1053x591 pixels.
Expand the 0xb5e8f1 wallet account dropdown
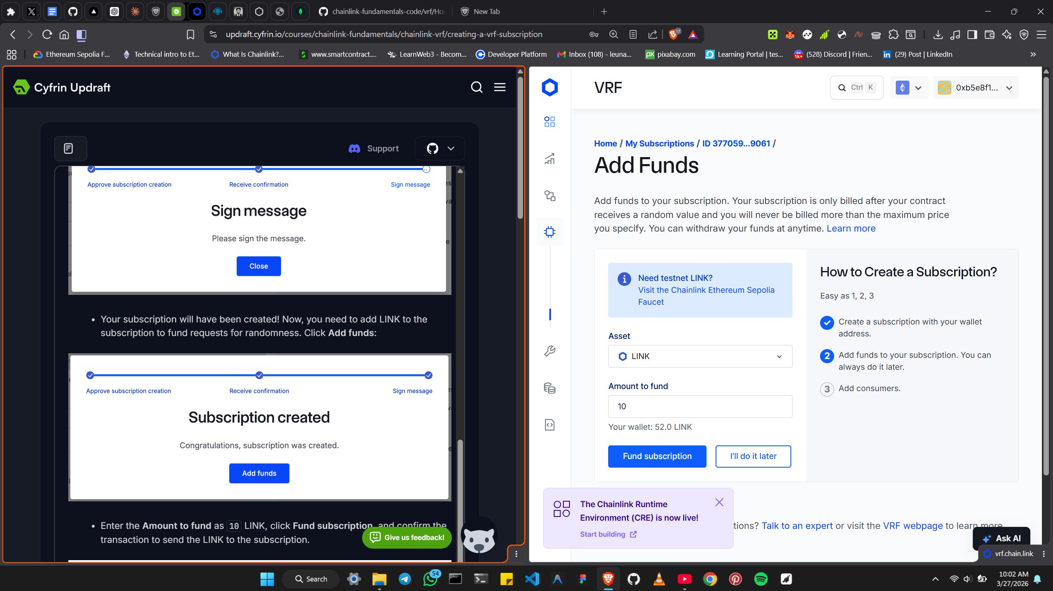point(975,88)
